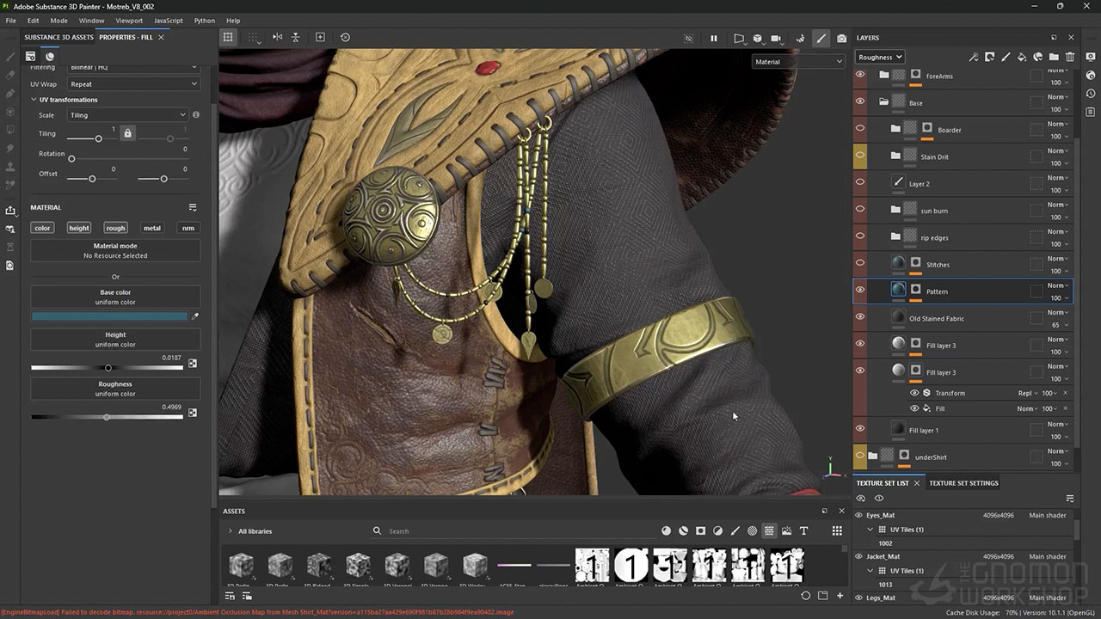
Task: Toggle symmetry icon in viewport toolbar
Action: (x=277, y=37)
